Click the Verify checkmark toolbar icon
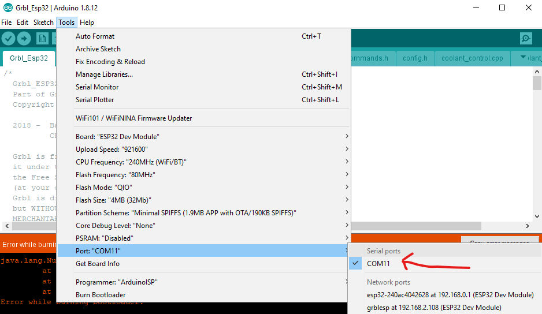 coord(8,38)
